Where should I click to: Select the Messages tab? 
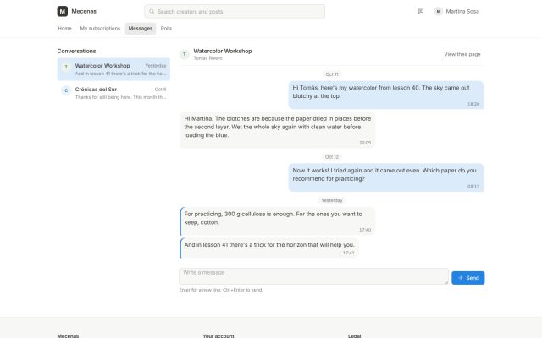[x=141, y=28]
